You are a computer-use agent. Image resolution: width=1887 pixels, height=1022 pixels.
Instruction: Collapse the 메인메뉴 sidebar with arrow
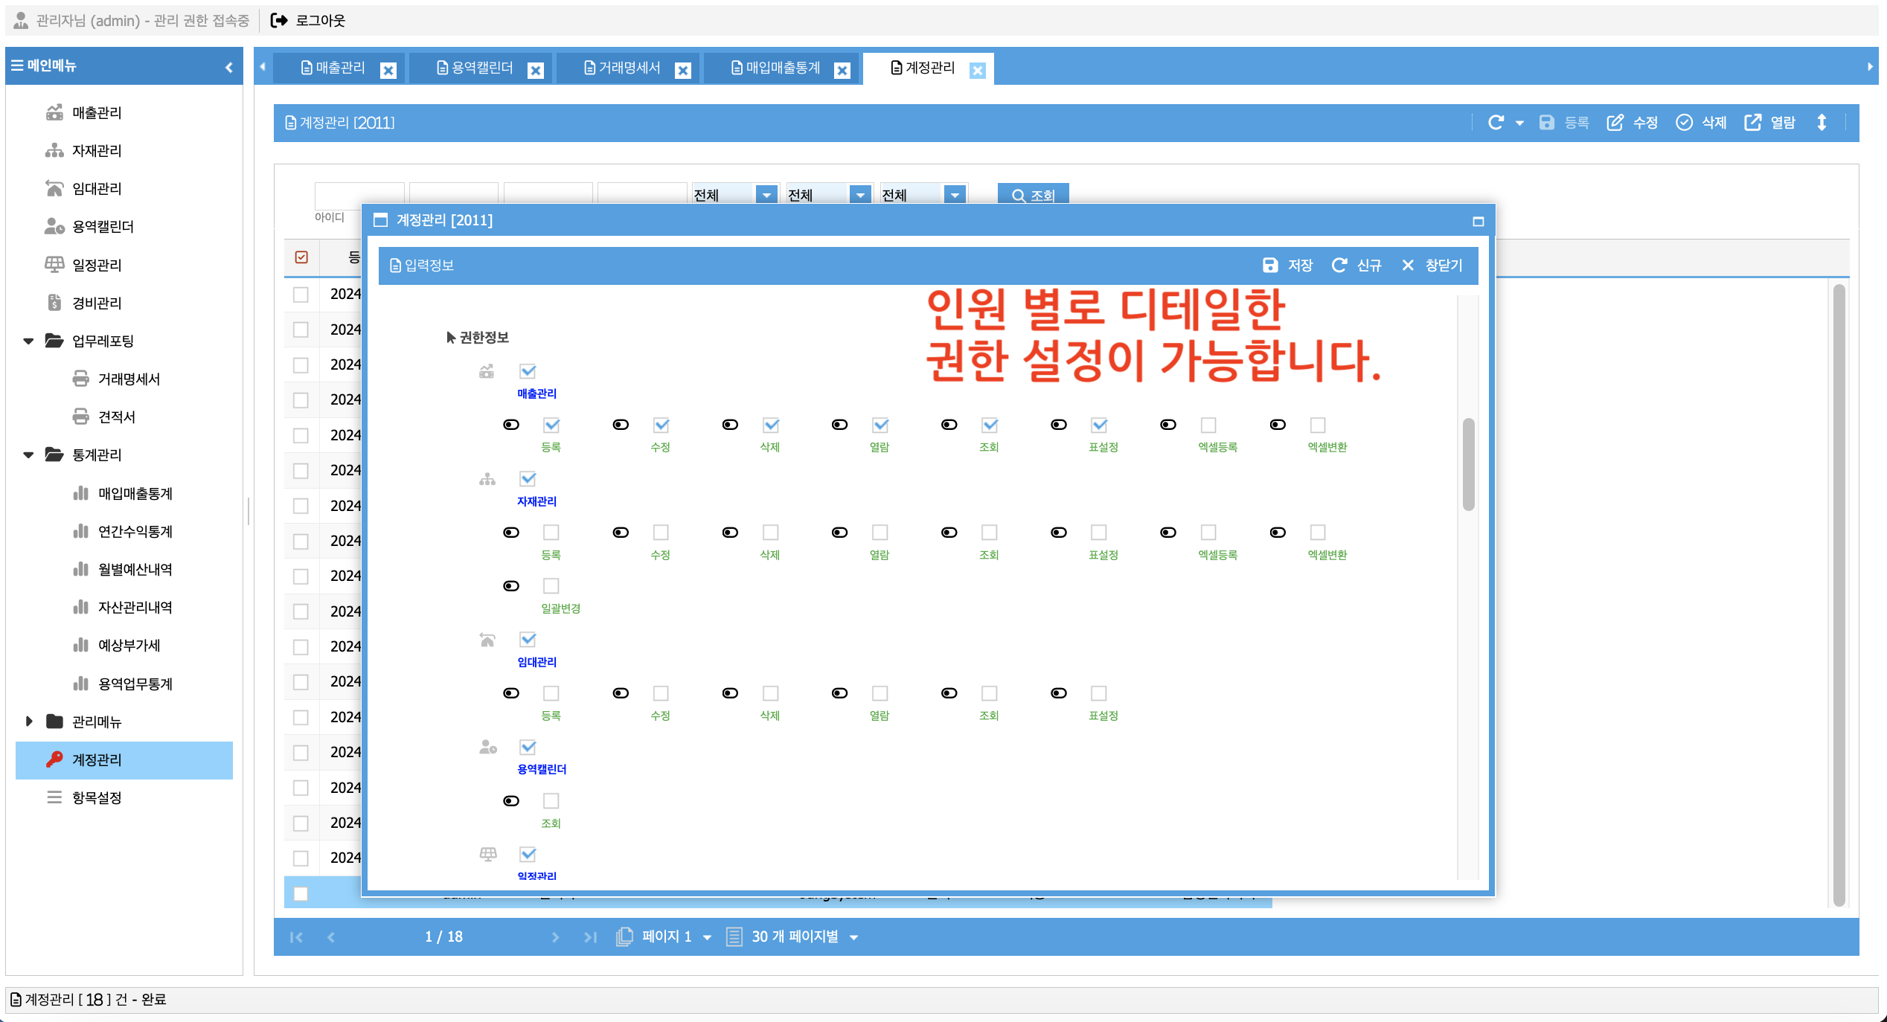(x=229, y=67)
